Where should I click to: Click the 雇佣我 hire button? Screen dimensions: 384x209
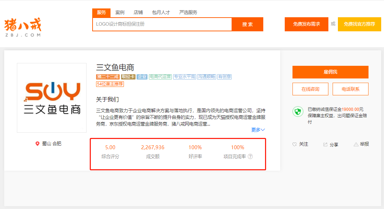[x=331, y=72]
